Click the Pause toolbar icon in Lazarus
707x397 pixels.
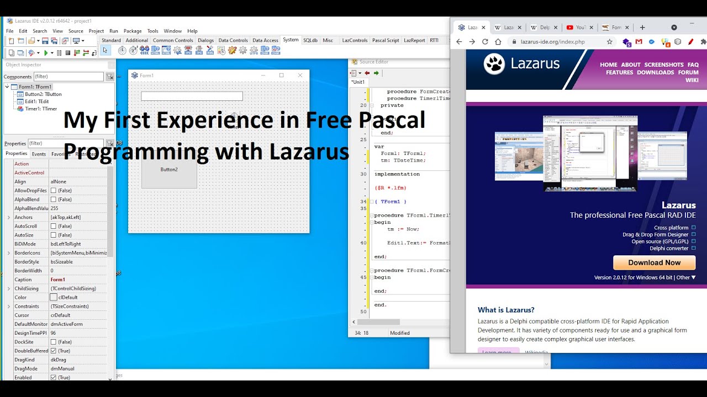(x=59, y=53)
